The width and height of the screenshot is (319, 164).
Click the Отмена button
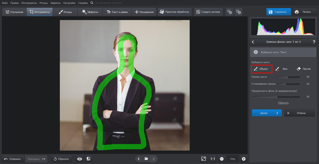[300, 113]
